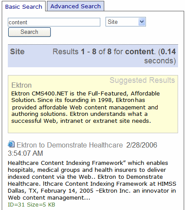
Task: Click the Healthcare Content Indexing summary text
Action: pyautogui.click(x=92, y=180)
